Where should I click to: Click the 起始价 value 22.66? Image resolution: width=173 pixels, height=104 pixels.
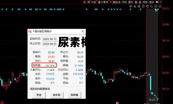tap(51, 52)
